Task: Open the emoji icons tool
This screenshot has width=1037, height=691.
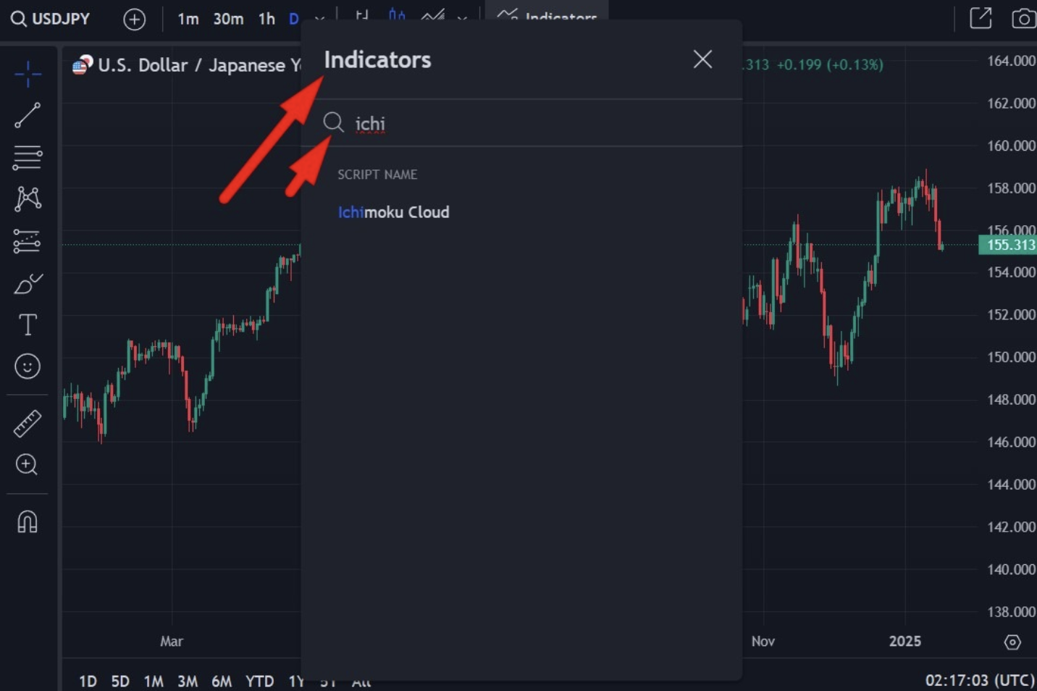Action: click(x=28, y=367)
